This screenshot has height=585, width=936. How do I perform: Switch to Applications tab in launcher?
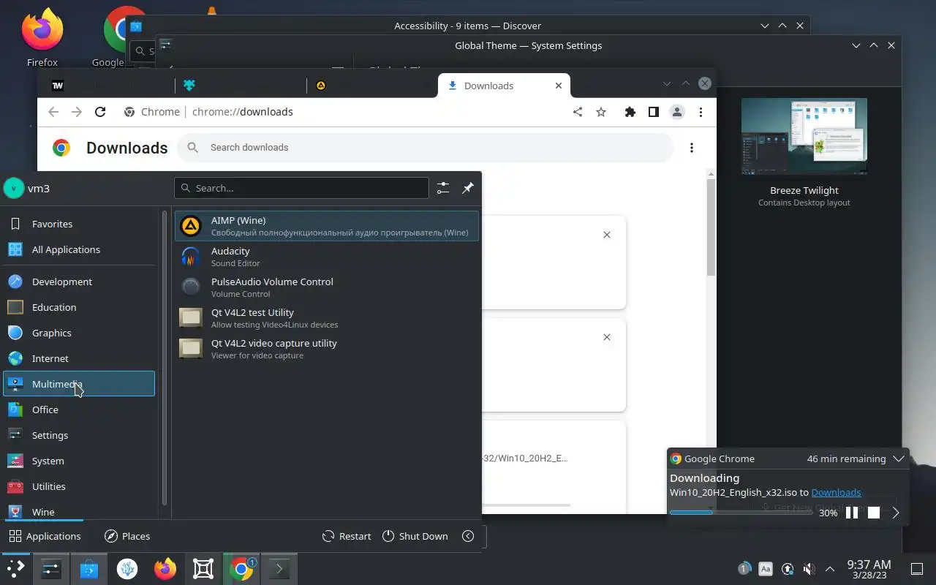coord(45,536)
